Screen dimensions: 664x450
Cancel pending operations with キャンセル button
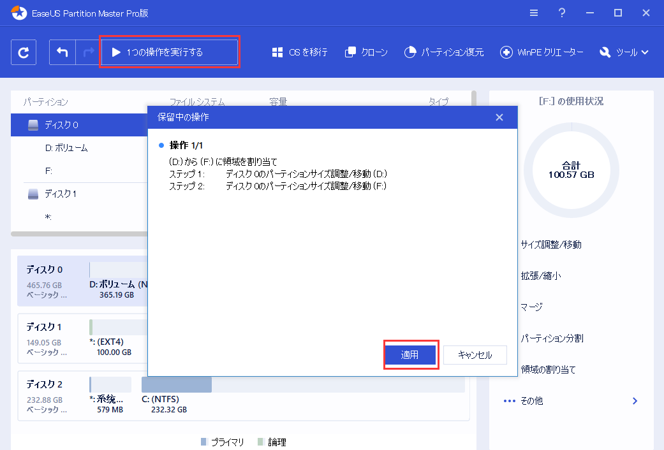point(475,355)
